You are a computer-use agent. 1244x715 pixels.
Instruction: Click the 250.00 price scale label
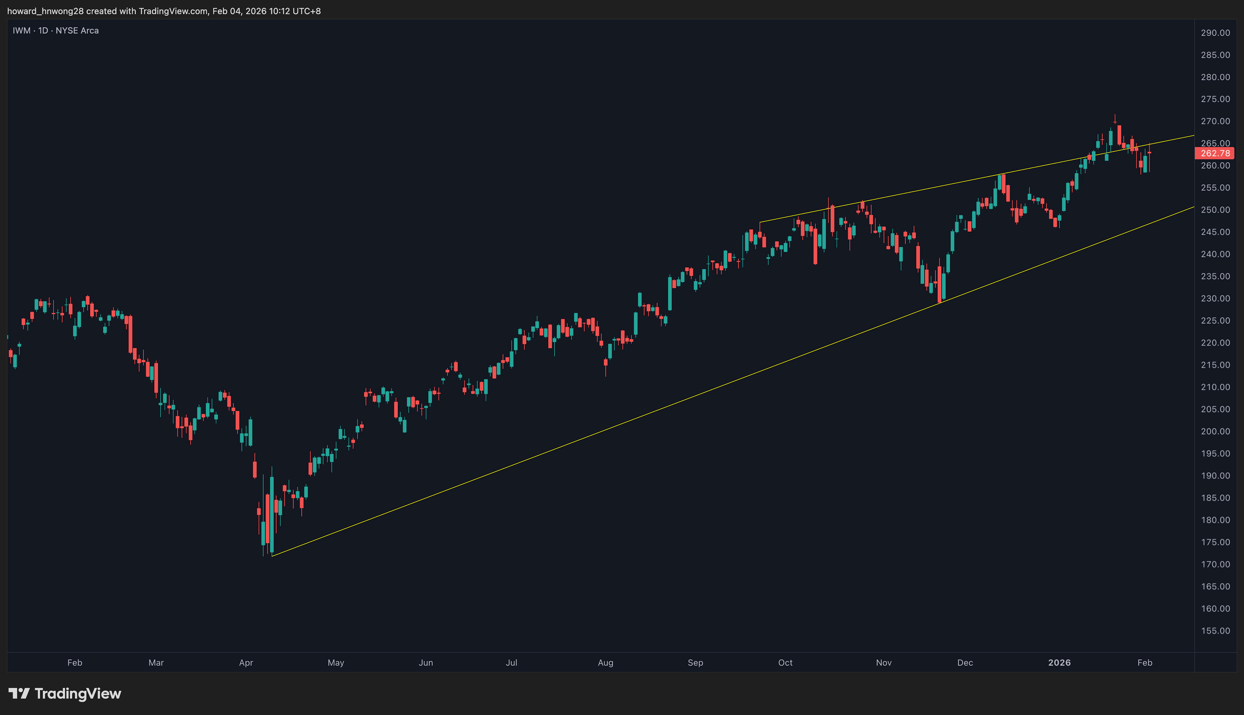click(1215, 210)
